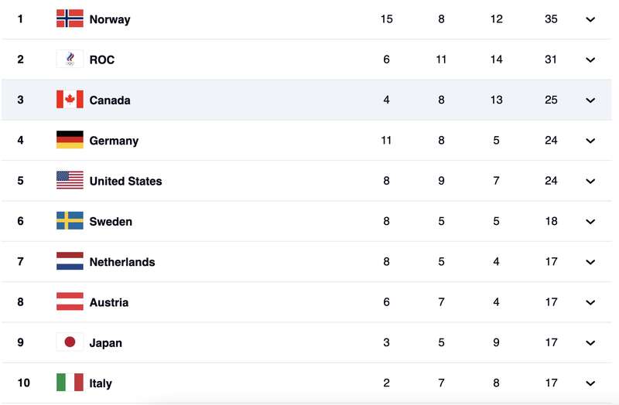Expand the Germany medal breakdown

click(x=590, y=141)
